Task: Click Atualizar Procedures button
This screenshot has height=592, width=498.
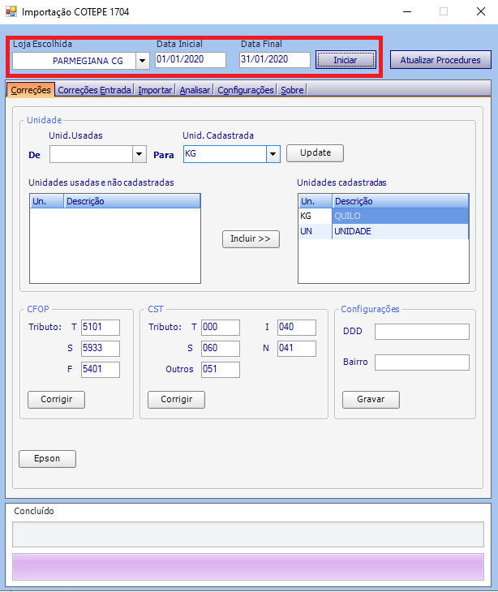Action: [440, 60]
